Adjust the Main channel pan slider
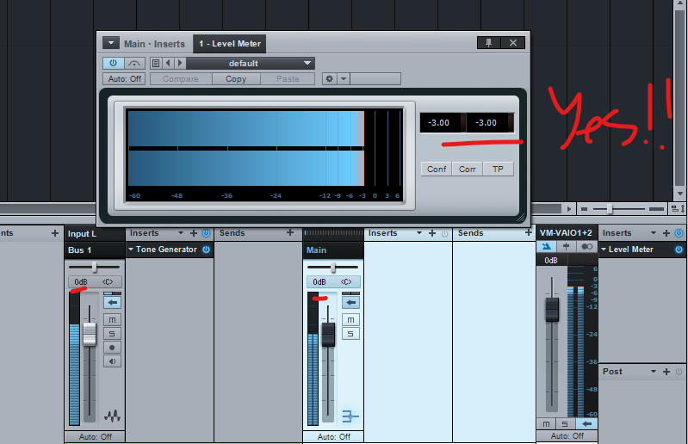The height and width of the screenshot is (444, 688). tap(333, 267)
